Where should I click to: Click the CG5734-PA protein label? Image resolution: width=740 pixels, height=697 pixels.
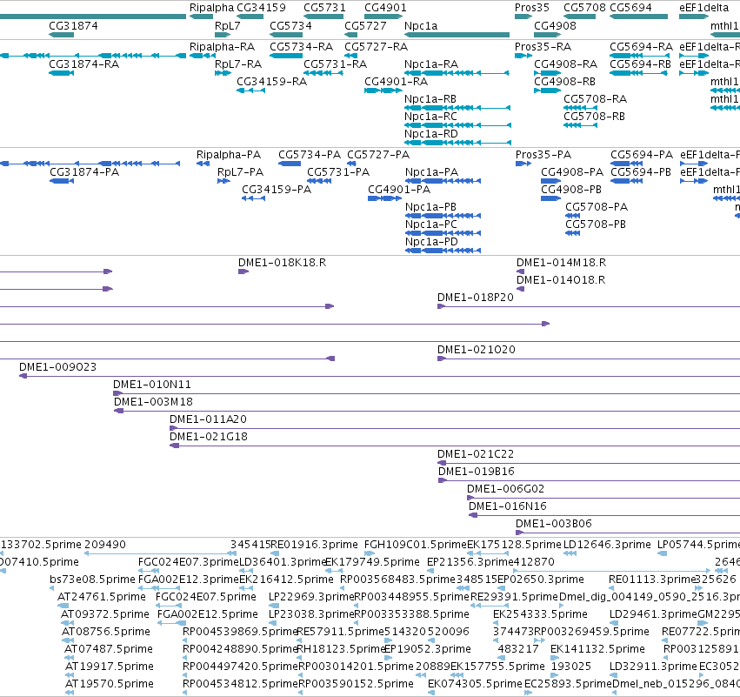click(309, 155)
